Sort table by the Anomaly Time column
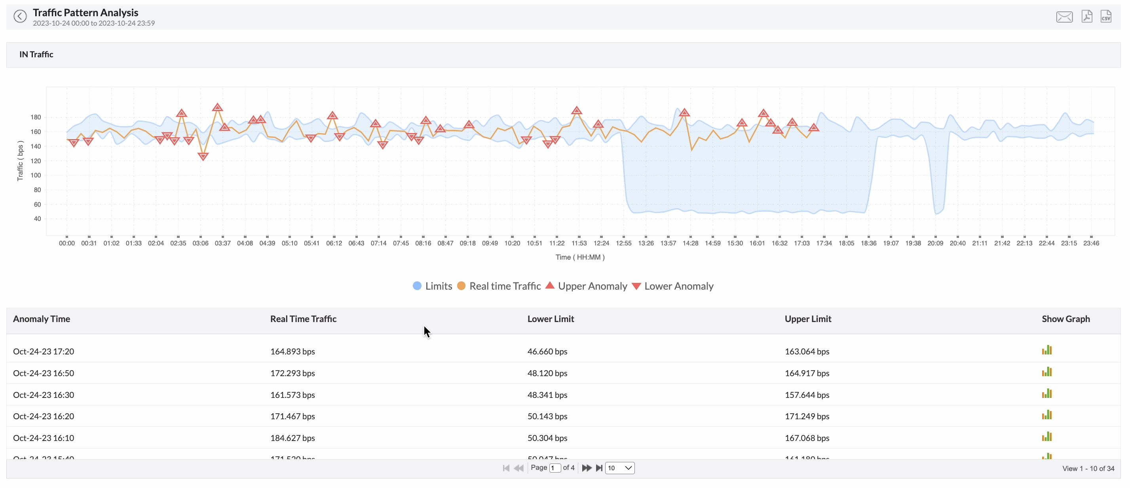Screen dimensions: 1130x488 (42, 319)
